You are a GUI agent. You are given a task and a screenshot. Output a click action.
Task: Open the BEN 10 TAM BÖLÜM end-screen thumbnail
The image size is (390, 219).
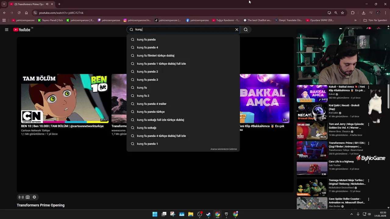point(65,98)
